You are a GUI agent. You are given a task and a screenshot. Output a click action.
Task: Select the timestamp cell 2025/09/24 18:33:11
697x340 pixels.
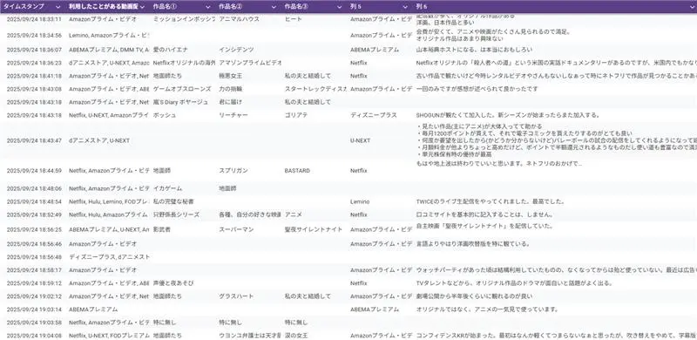click(x=34, y=19)
